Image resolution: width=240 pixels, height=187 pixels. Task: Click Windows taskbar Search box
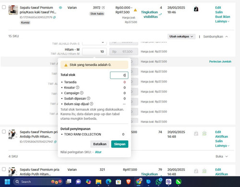(x=38, y=182)
